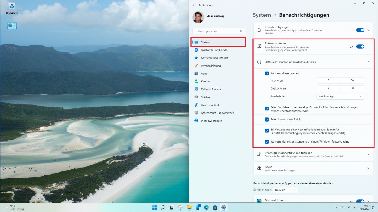378x212 pixels.
Task: Select the Aktivieren hour field showing 8
Action: point(328,80)
